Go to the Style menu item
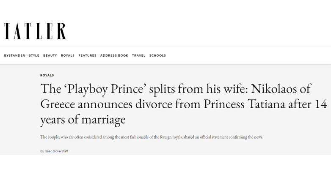This screenshot has width=331, height=186. click(34, 55)
